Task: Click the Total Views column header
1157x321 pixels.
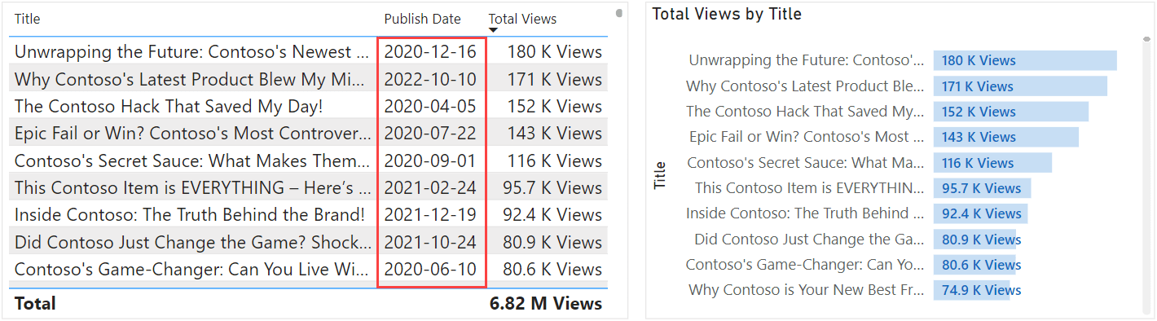Action: 523,19
